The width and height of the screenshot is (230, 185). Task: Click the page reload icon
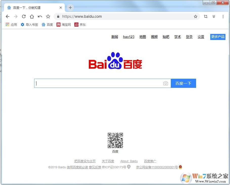coord(24,16)
